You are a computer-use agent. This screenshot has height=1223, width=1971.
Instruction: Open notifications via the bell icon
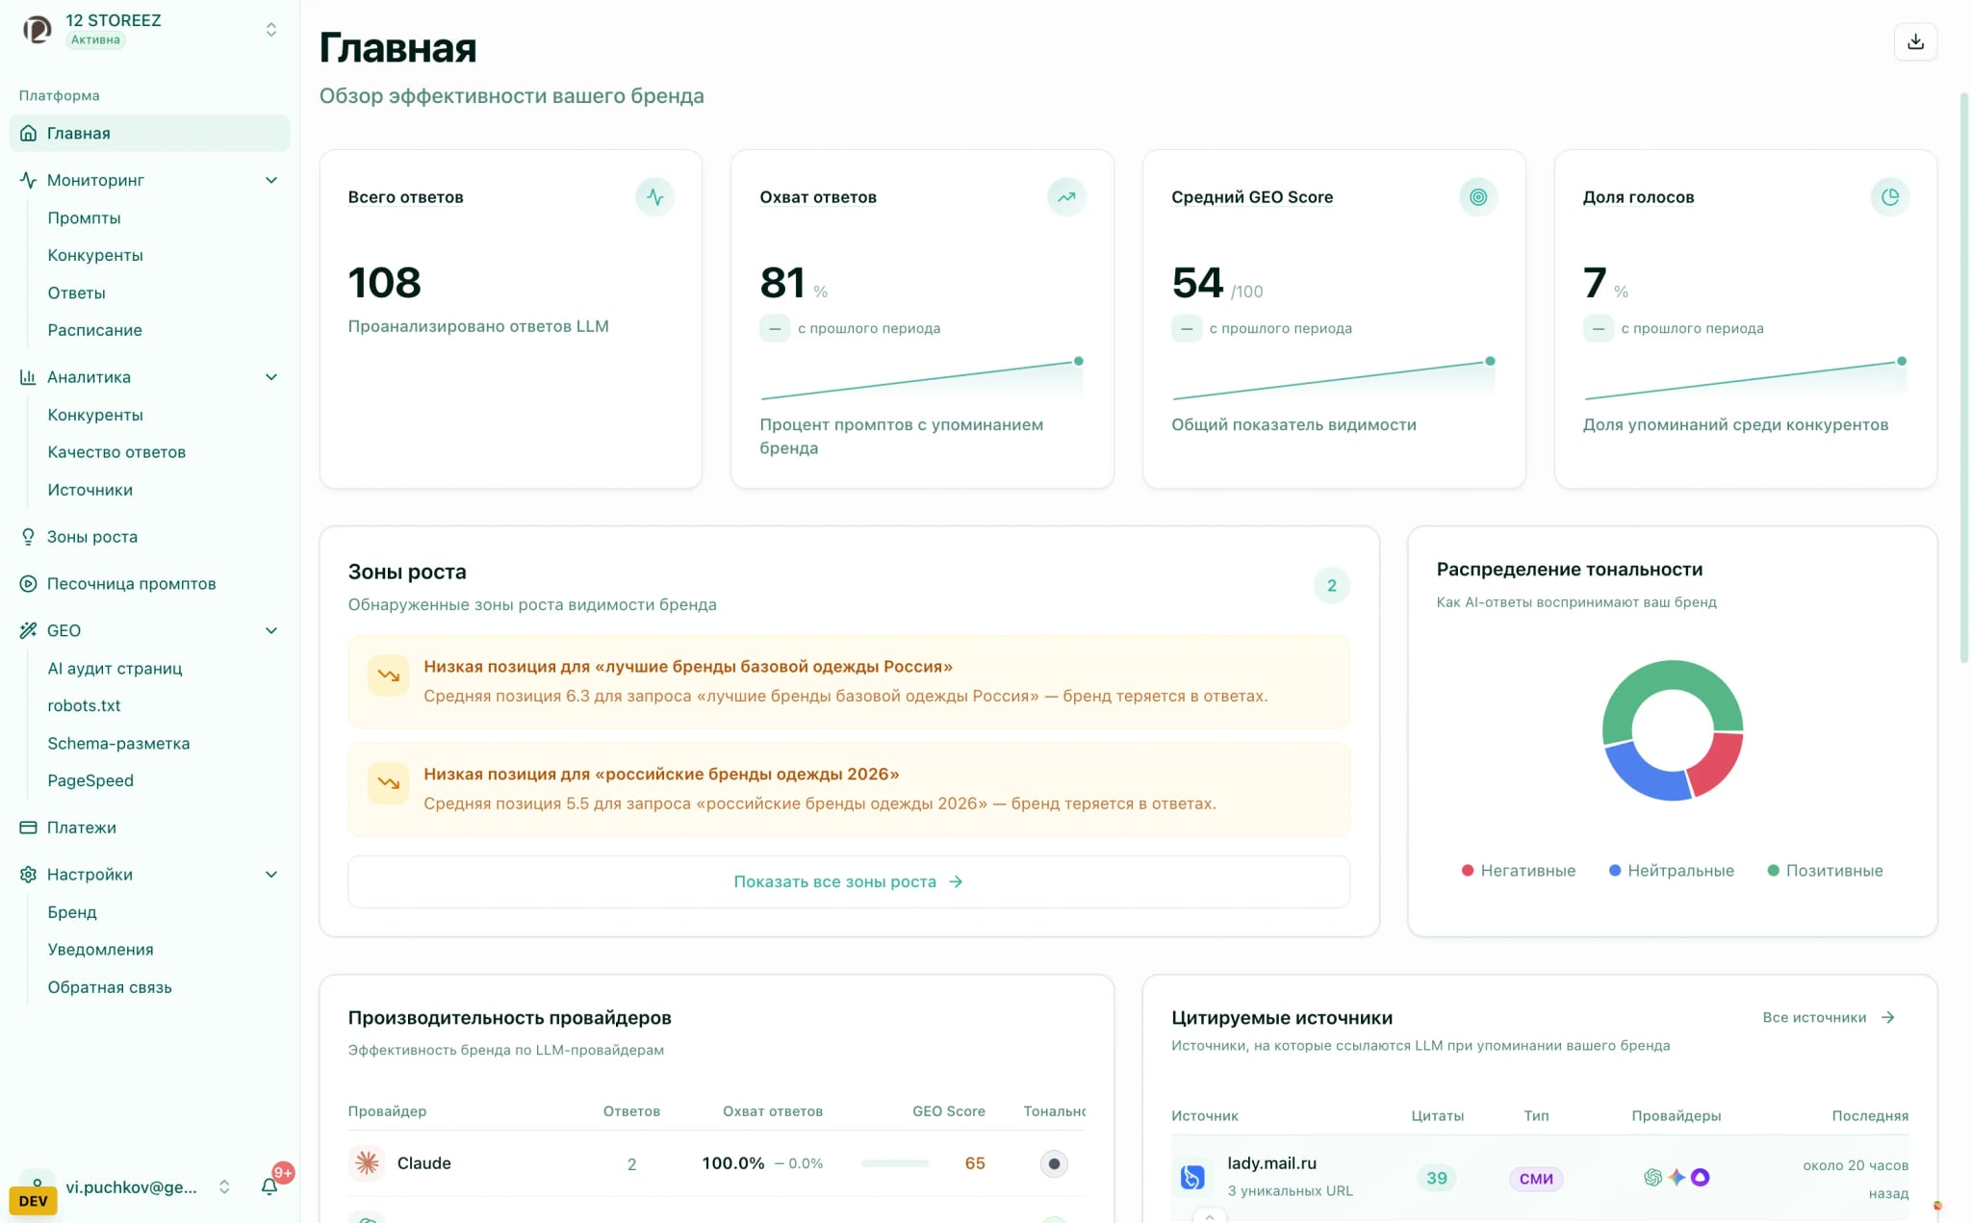coord(269,1186)
